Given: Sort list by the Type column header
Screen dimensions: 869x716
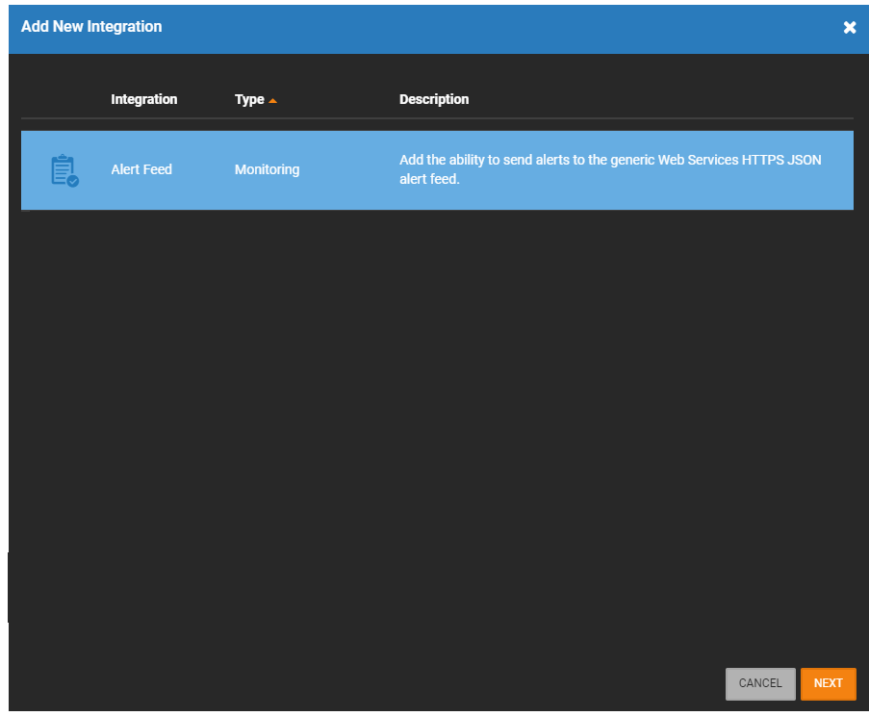Looking at the screenshot, I should pyautogui.click(x=249, y=99).
